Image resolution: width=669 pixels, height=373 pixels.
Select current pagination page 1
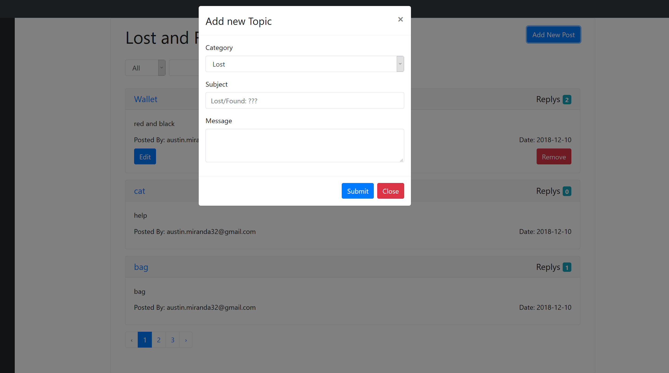pyautogui.click(x=145, y=340)
